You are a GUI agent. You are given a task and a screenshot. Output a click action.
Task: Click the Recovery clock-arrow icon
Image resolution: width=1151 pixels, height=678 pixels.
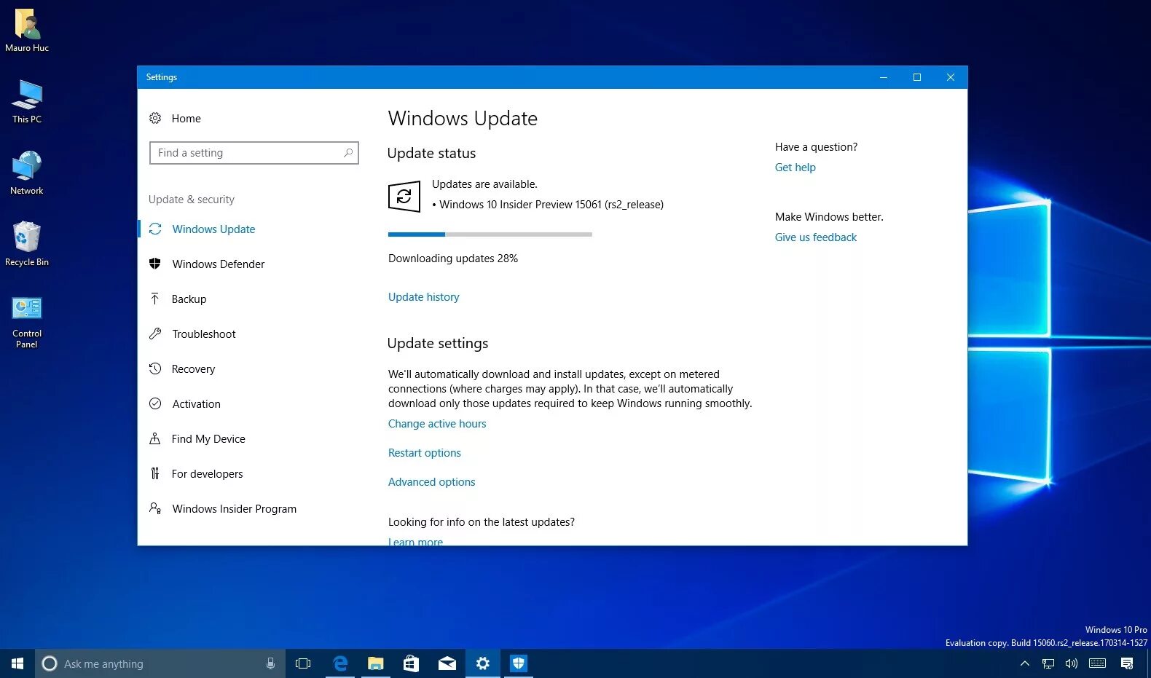point(155,368)
